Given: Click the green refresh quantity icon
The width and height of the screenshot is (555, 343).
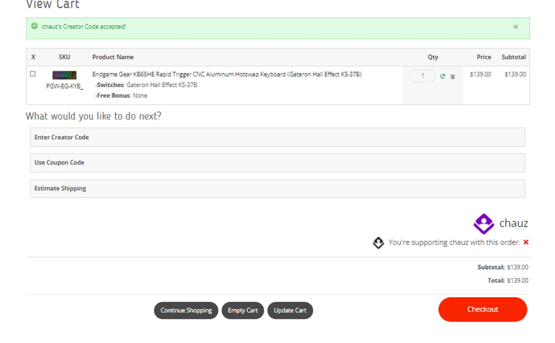Looking at the screenshot, I should click(443, 76).
